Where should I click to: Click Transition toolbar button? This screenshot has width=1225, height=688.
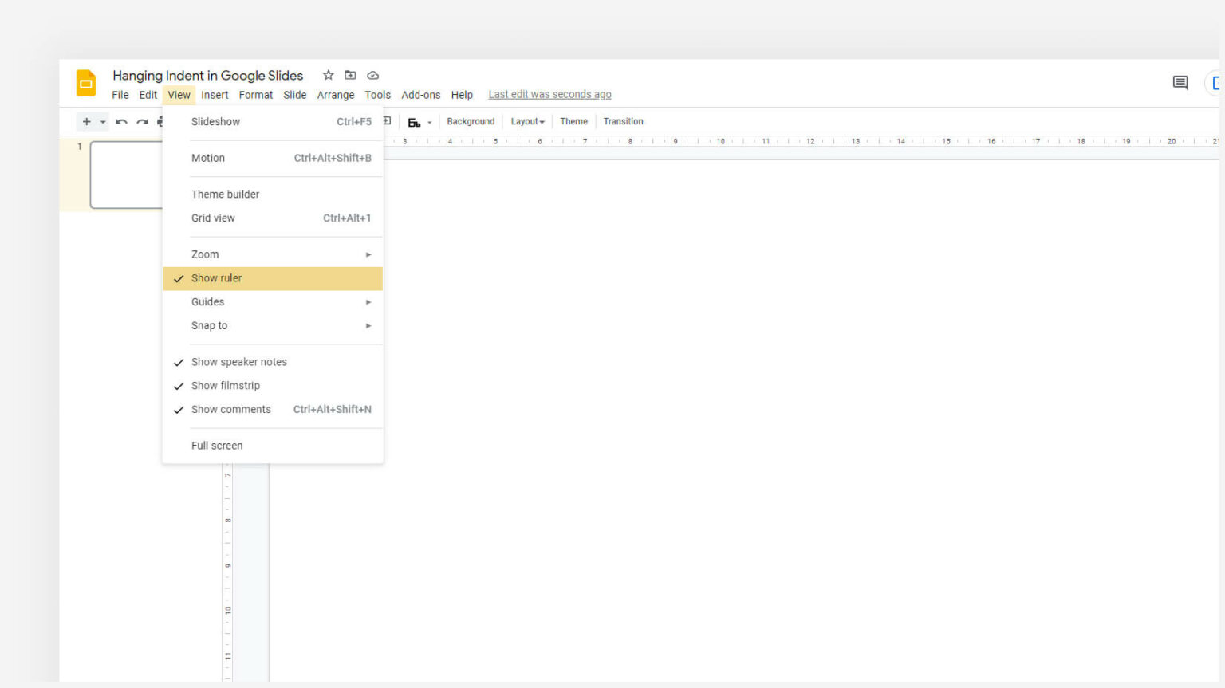point(623,121)
